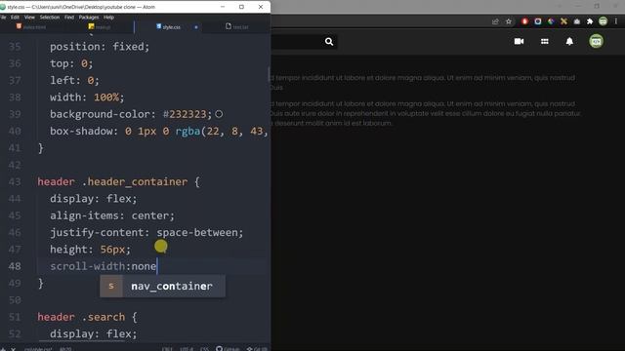Open the Selection menu in Atom
625x351 pixels.
[50, 18]
